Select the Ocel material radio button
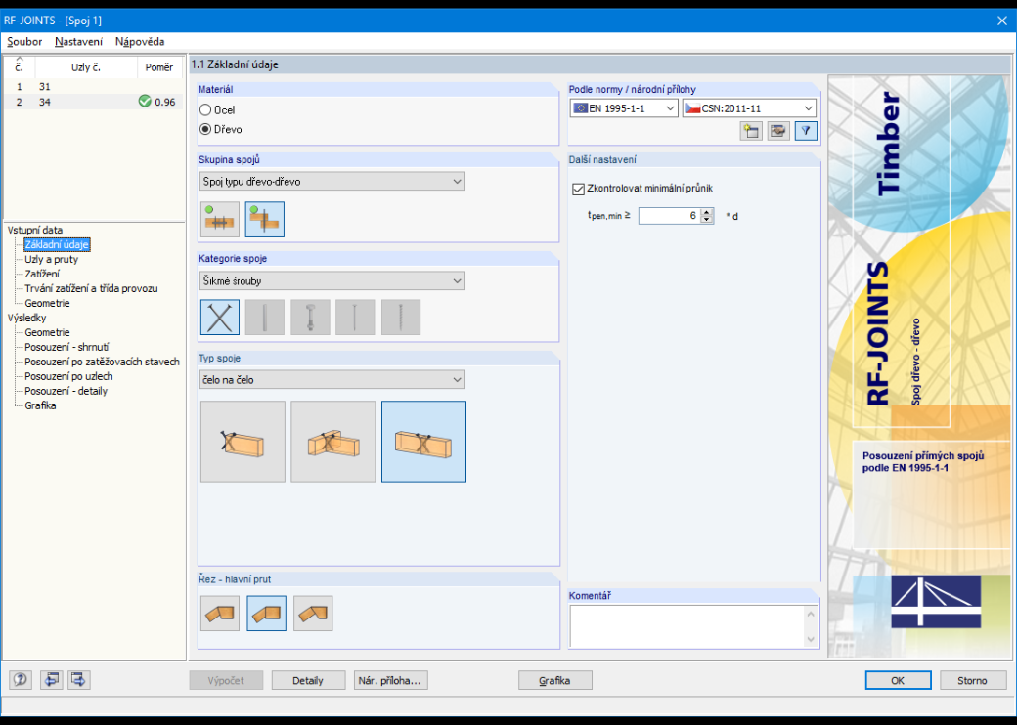 click(205, 110)
